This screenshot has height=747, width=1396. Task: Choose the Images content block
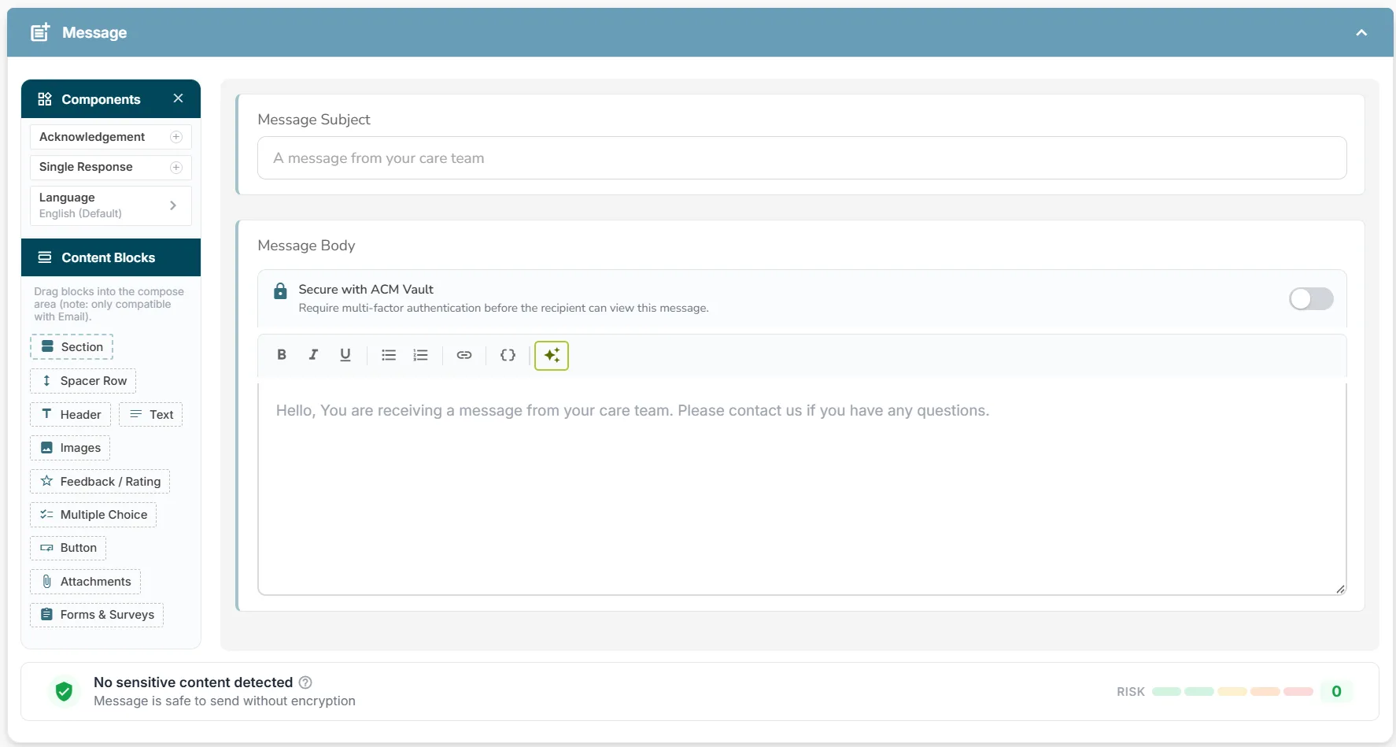coord(70,448)
